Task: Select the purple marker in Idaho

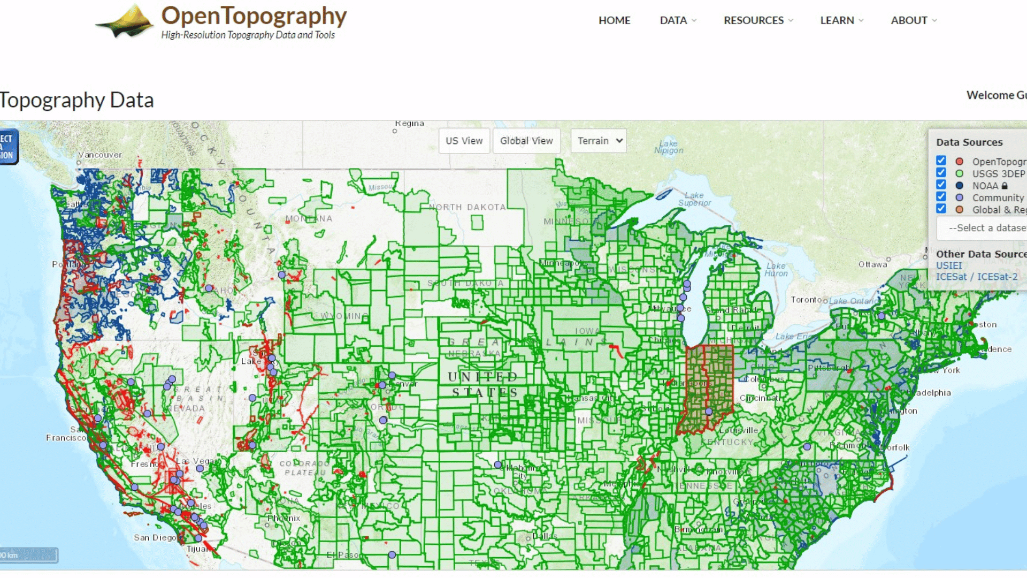Action: tap(209, 288)
